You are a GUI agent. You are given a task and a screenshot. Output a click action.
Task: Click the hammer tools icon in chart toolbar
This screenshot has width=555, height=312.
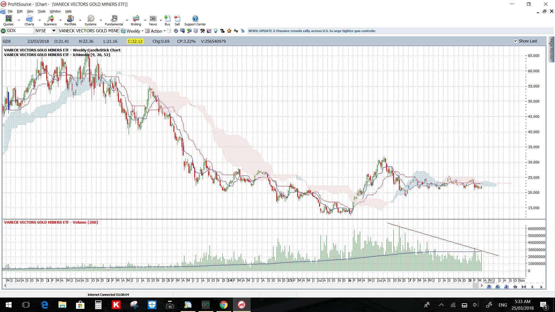202,31
